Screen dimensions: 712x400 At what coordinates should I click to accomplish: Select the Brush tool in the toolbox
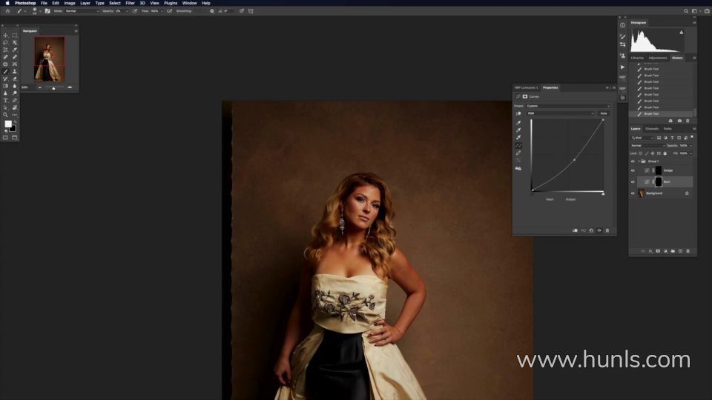pyautogui.click(x=5, y=71)
